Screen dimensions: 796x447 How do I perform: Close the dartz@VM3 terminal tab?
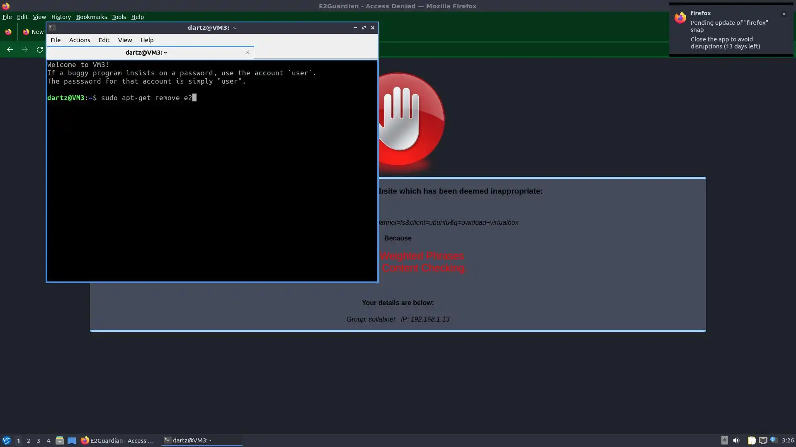pyautogui.click(x=248, y=52)
